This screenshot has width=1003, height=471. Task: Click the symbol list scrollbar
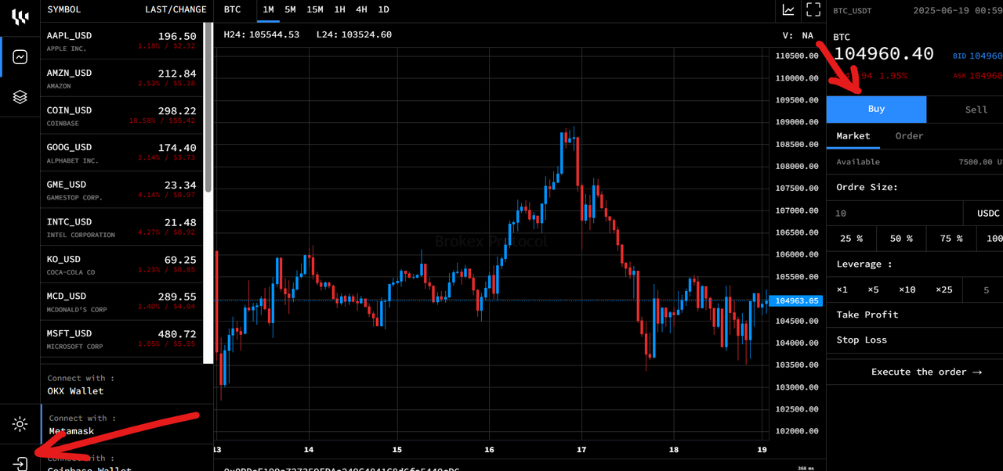point(208,107)
